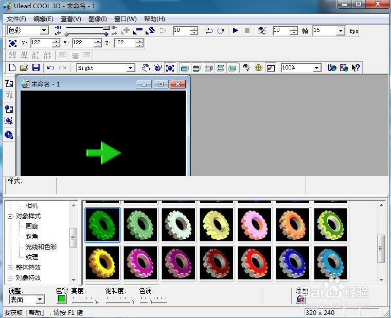Screen dimensions: 391x318
Task: Save the project with the floppy disk icon
Action: coord(36,68)
